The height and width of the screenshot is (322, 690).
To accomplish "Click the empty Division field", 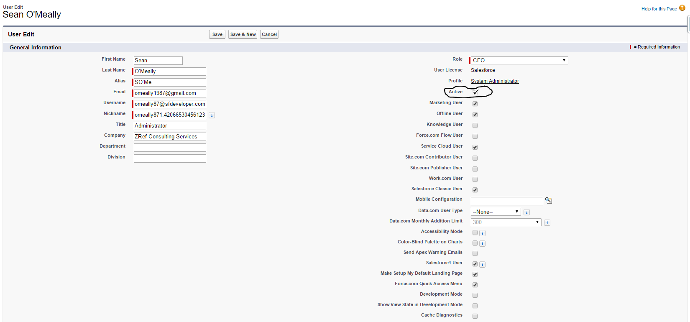I will [170, 158].
